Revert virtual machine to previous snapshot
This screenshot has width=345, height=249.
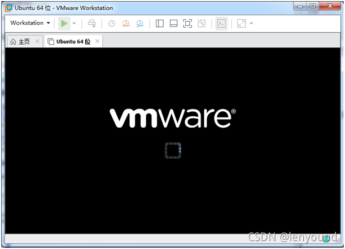click(126, 23)
